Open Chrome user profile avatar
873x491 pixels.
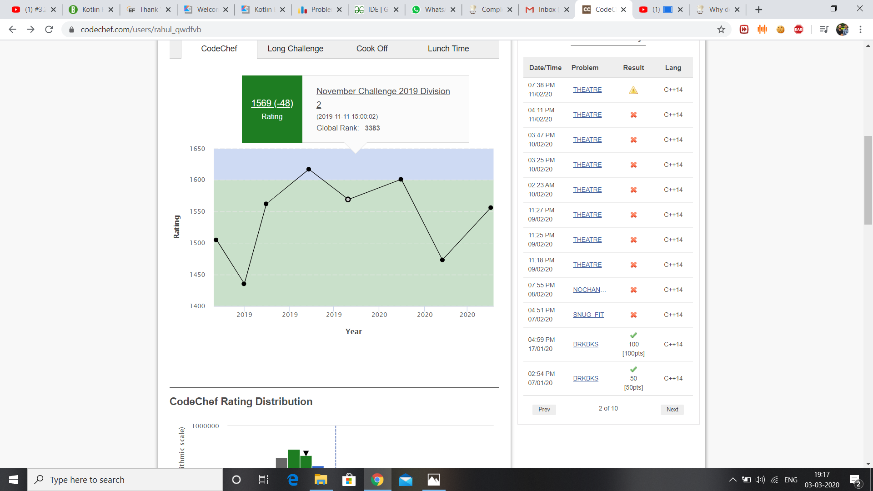click(x=842, y=30)
